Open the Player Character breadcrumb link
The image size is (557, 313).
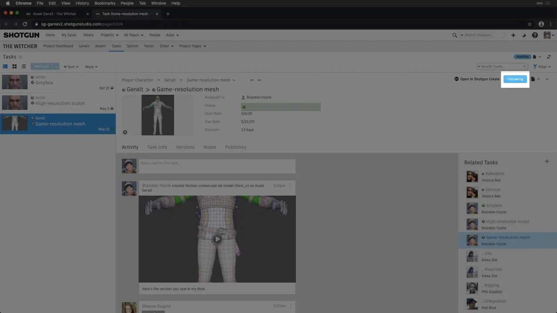point(138,80)
